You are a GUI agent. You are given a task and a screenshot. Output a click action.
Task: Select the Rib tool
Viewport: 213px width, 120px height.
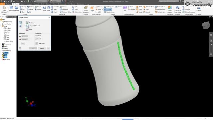[29, 12]
